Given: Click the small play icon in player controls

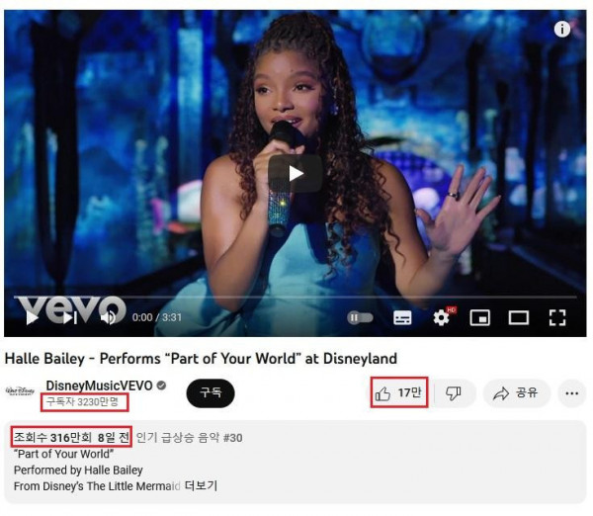Looking at the screenshot, I should tap(33, 317).
